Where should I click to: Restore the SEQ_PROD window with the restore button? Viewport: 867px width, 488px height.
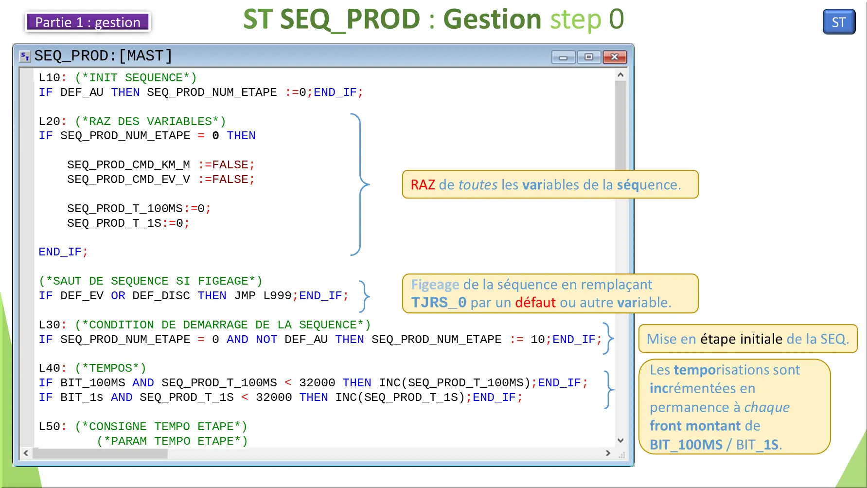coord(589,57)
